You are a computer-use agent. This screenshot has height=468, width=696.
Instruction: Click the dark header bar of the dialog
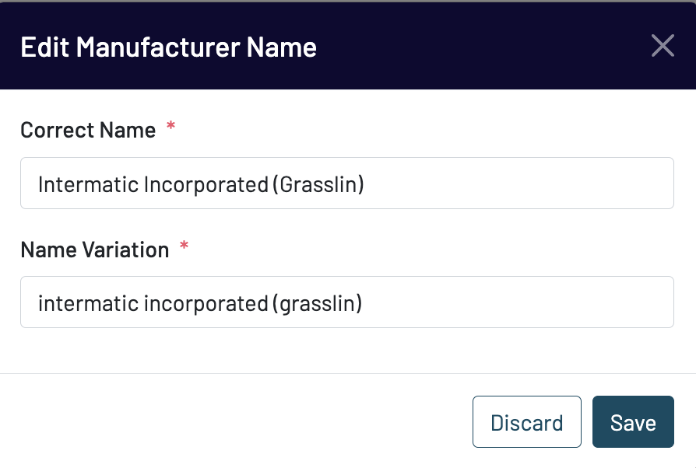click(x=467, y=47)
